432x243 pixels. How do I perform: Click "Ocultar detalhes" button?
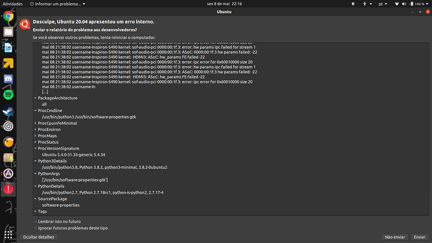click(39, 237)
